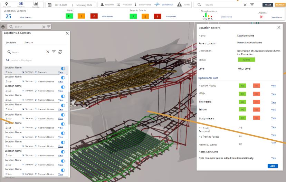This screenshot has width=286, height=182.
Task: Open the Map View pin tab
Action: pos(7,5)
